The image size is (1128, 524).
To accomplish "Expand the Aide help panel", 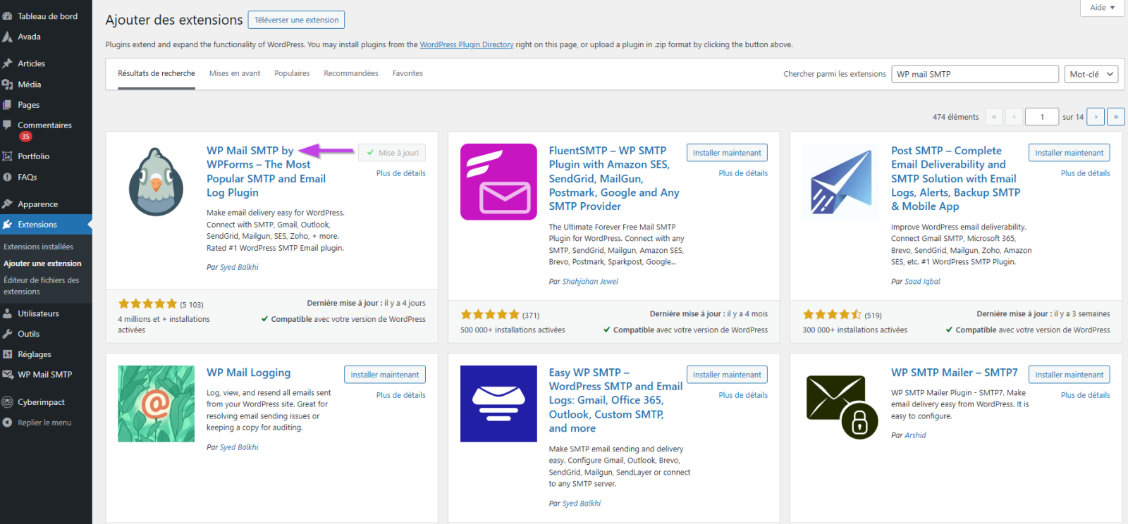I will pyautogui.click(x=1102, y=8).
